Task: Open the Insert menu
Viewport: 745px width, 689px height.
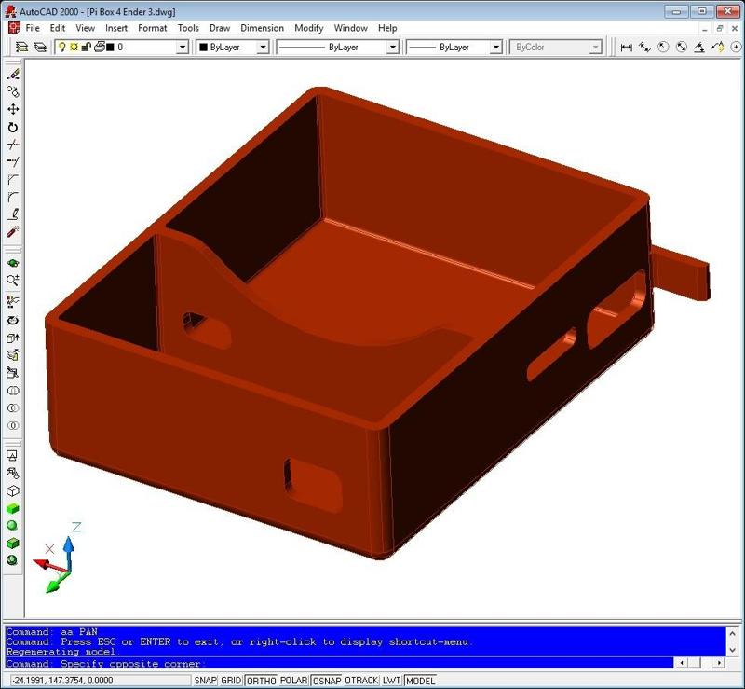Action: (x=116, y=28)
